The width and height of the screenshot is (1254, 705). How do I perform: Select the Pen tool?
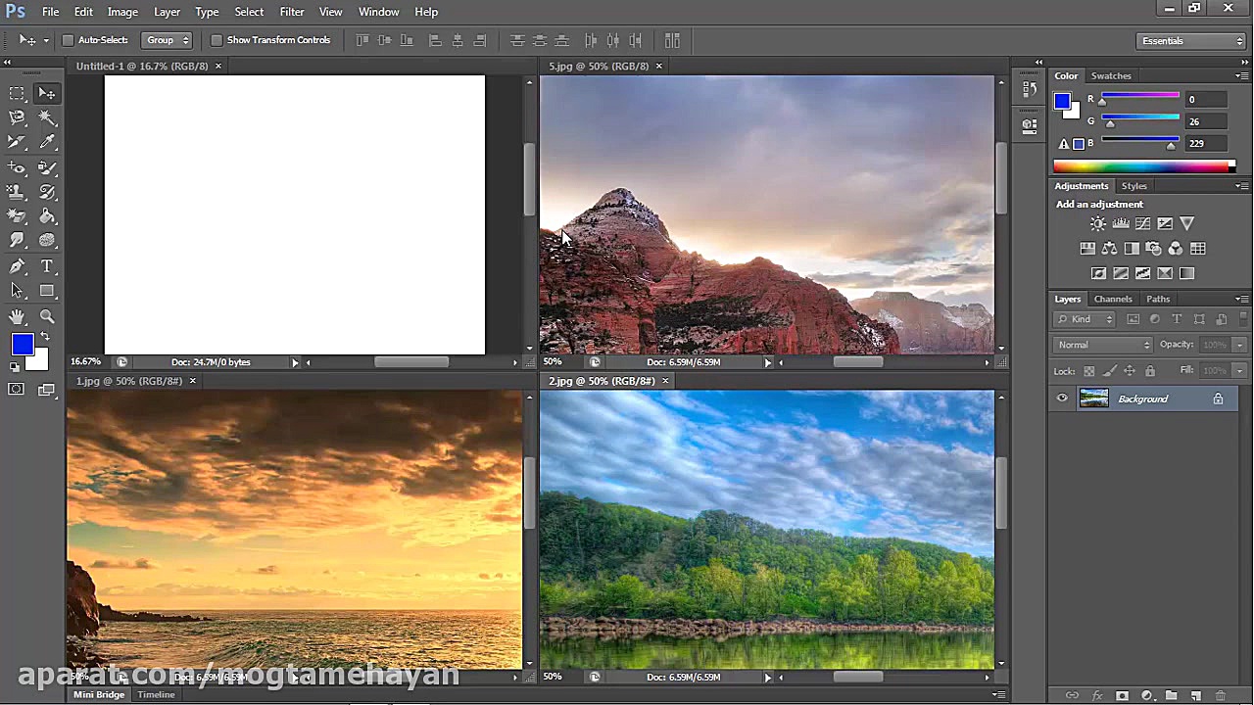tap(17, 266)
